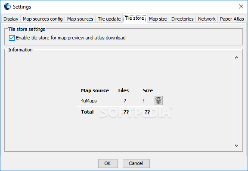Click the Size column header
The height and width of the screenshot is (171, 248).
[x=148, y=90]
